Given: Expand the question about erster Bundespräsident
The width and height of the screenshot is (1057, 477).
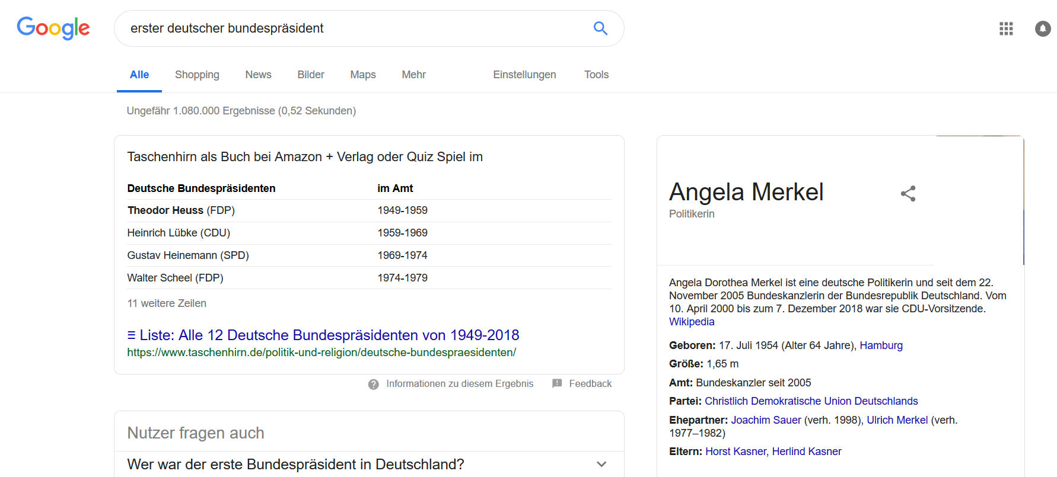Looking at the screenshot, I should tap(601, 465).
